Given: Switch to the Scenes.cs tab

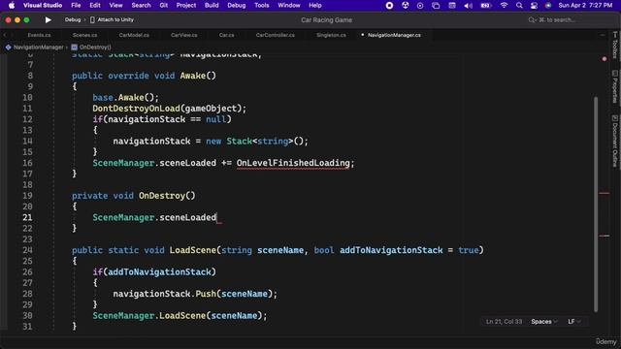Looking at the screenshot, I should click(84, 35).
